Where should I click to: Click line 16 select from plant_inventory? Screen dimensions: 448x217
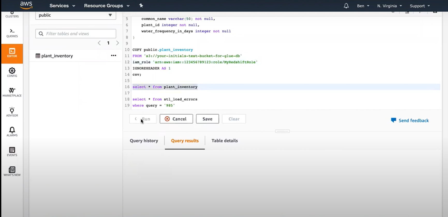165,87
